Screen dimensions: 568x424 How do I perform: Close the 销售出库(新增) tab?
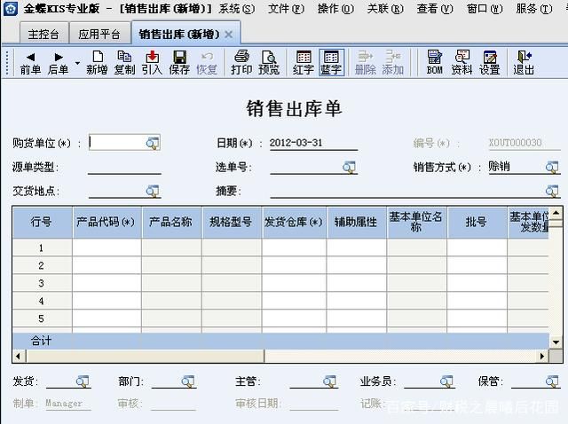(229, 35)
